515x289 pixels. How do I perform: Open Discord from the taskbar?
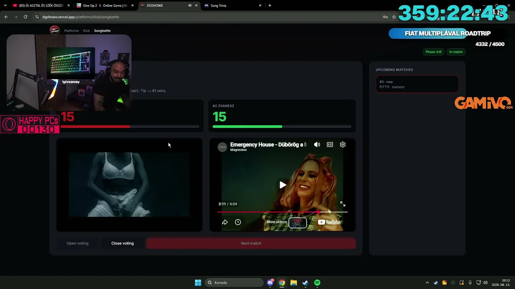(270, 283)
